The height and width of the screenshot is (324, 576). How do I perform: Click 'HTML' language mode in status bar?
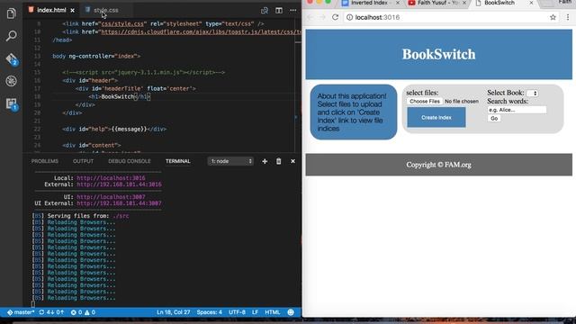[273, 312]
